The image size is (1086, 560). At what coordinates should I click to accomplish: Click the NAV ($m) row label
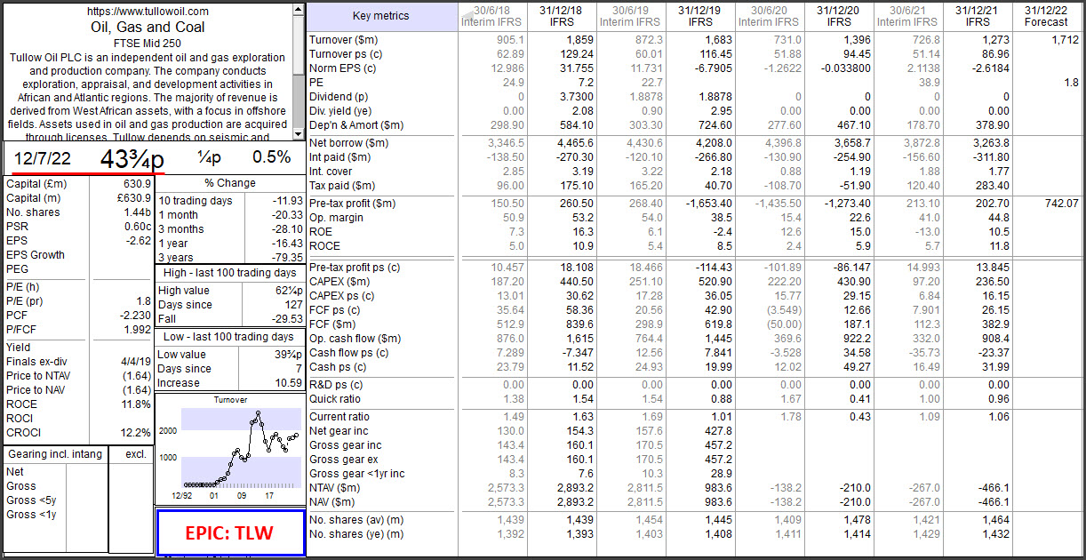tap(334, 501)
